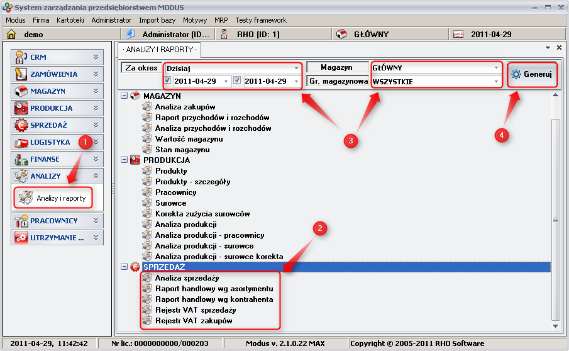The image size is (569, 351).
Task: Collapse the MAGAZYN tree node
Action: pos(124,96)
